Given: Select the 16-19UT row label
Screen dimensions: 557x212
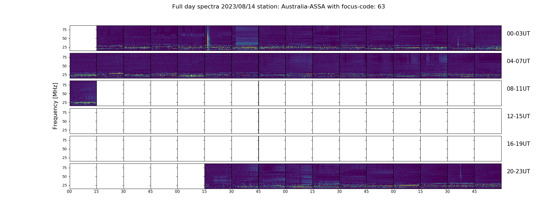Looking at the screenshot, I should click(x=518, y=144).
